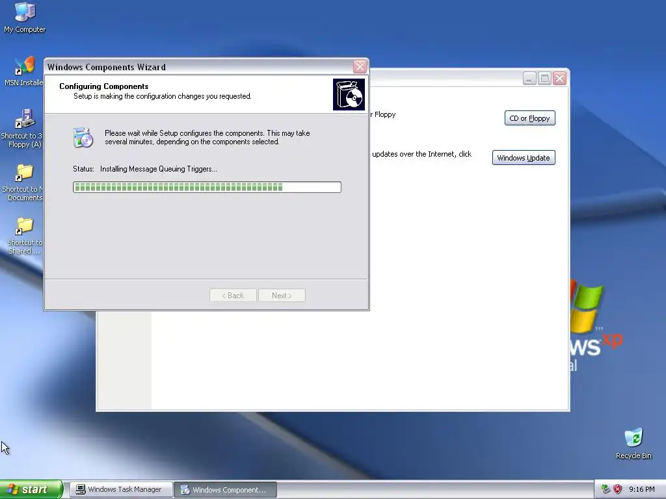Click the red security shield tray icon
Screen dimensions: 666x499
pyautogui.click(x=618, y=489)
